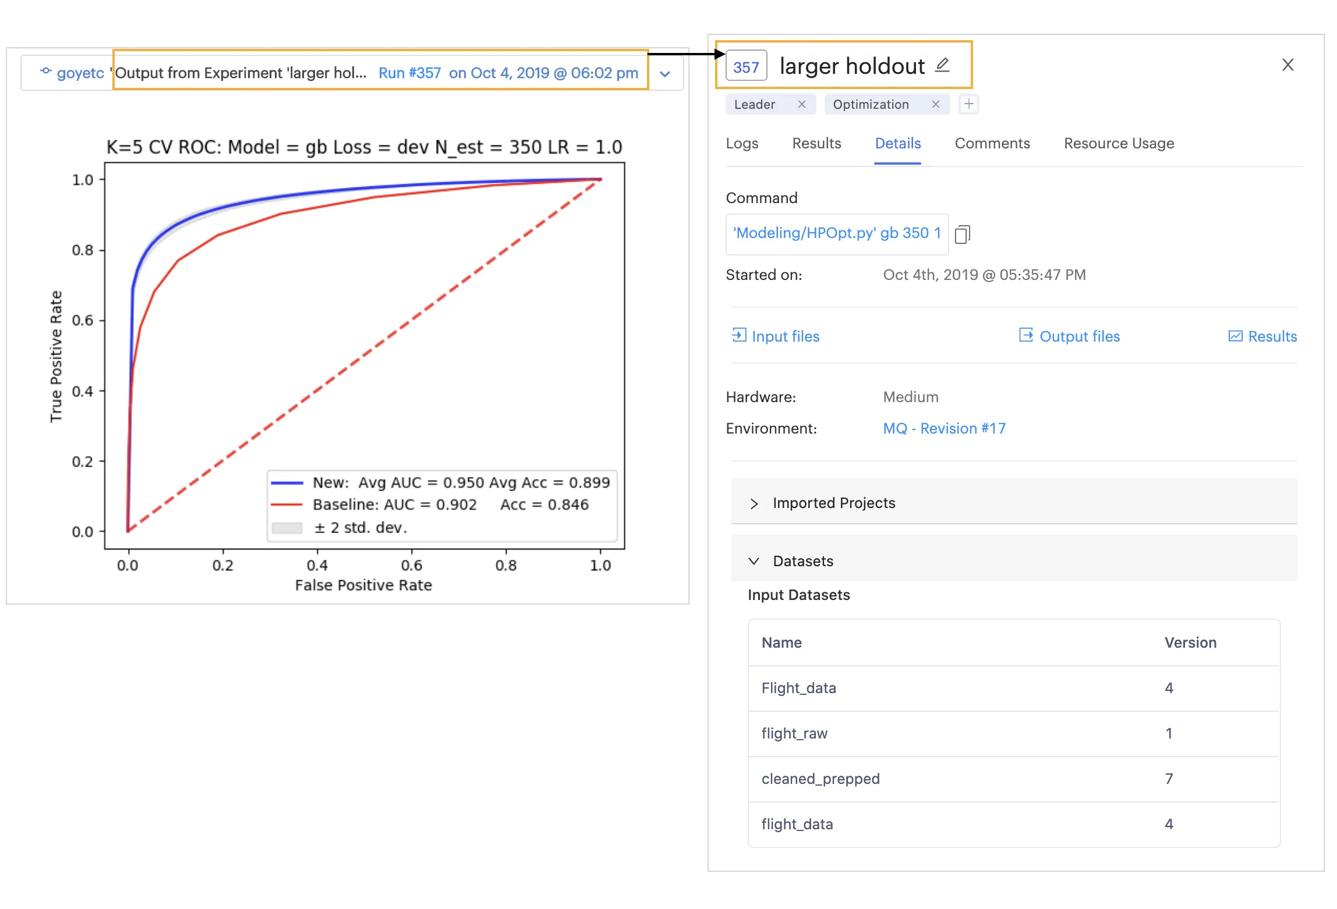Copy the command using the copy icon
Image resolution: width=1337 pixels, height=909 pixels.
[962, 234]
